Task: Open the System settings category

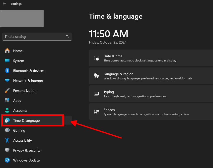Action: click(x=19, y=61)
